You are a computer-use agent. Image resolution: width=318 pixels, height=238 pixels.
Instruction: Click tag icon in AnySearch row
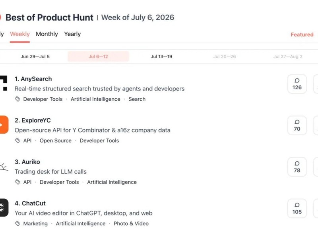[x=17, y=99]
